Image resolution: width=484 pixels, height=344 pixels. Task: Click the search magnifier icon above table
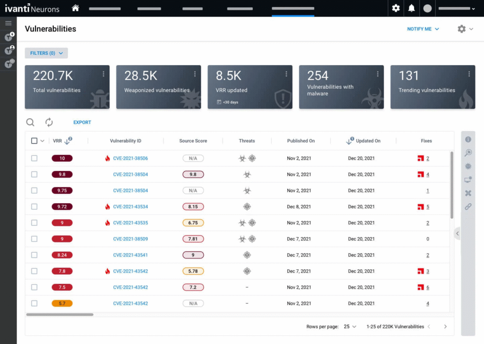tap(30, 122)
